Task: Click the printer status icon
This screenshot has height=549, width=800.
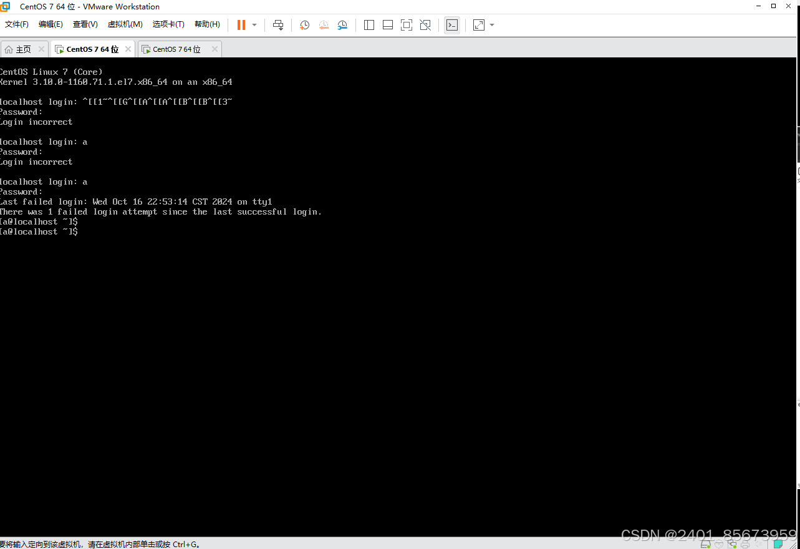Action: [745, 544]
